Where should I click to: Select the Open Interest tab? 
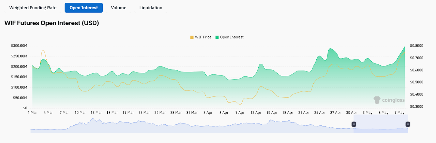84,8
